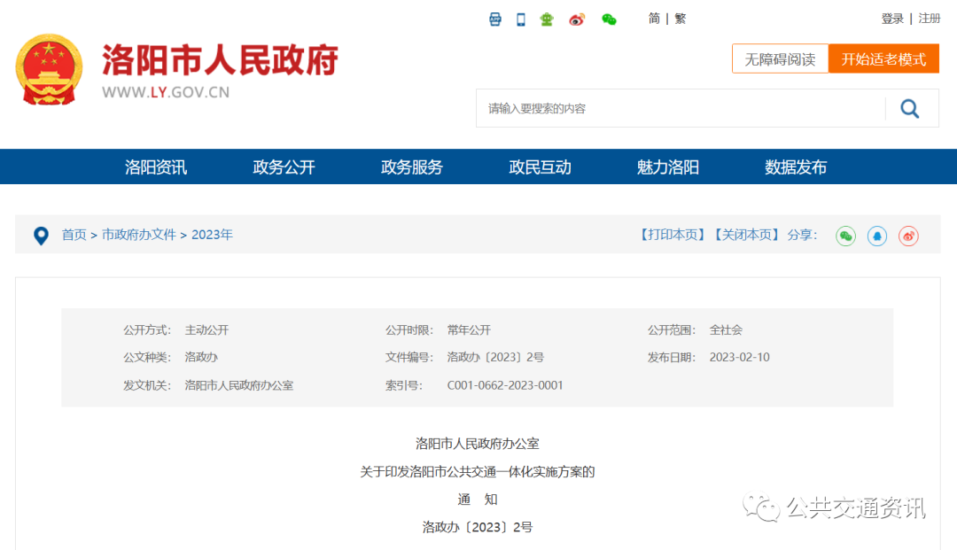Open the 政务公开 menu
Image resolution: width=957 pixels, height=550 pixels.
click(x=283, y=167)
